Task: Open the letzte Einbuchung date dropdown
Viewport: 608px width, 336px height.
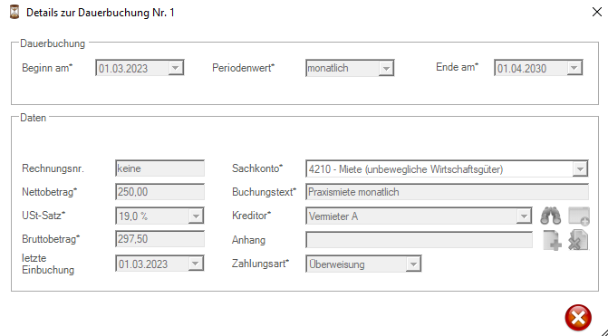Action: pos(196,264)
